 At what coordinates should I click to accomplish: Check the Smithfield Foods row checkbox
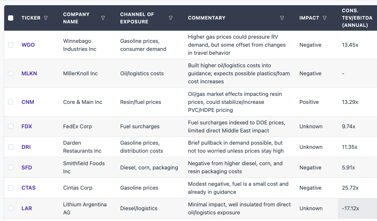click(11, 168)
